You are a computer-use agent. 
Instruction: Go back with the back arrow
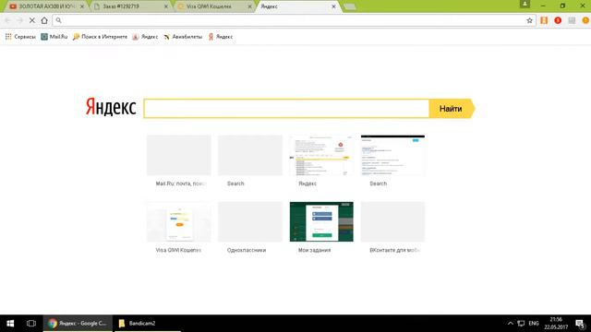(x=8, y=20)
